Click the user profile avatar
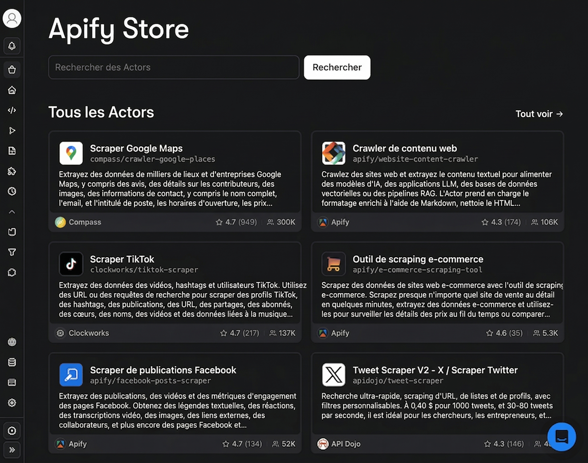Screen dimensions: 588x463 (12, 19)
